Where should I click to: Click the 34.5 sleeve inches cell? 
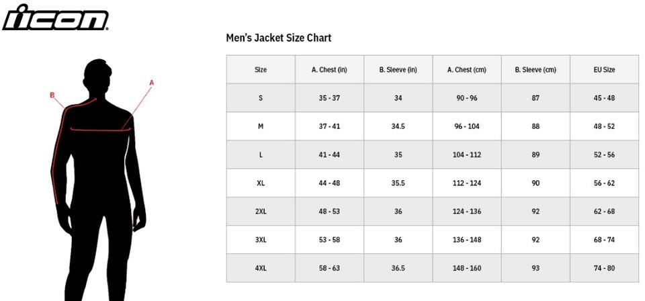coord(398,126)
